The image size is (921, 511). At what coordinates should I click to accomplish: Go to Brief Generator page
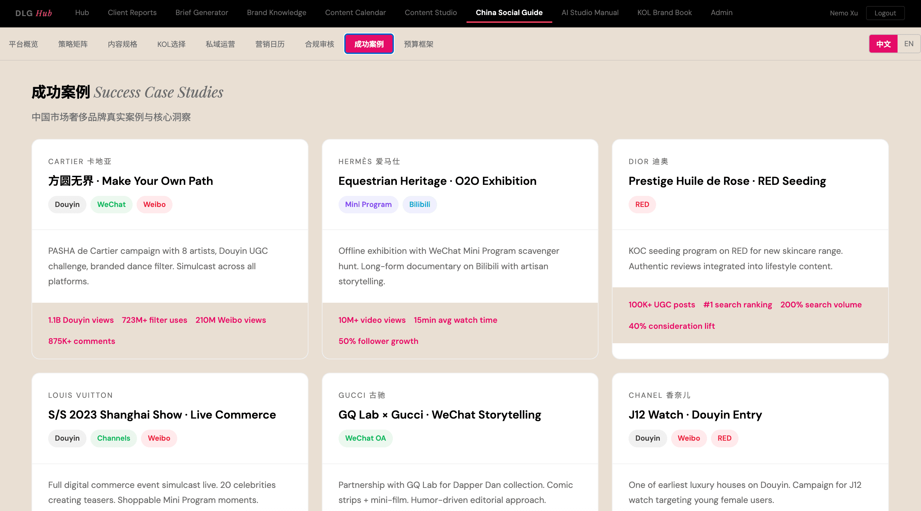pos(202,12)
